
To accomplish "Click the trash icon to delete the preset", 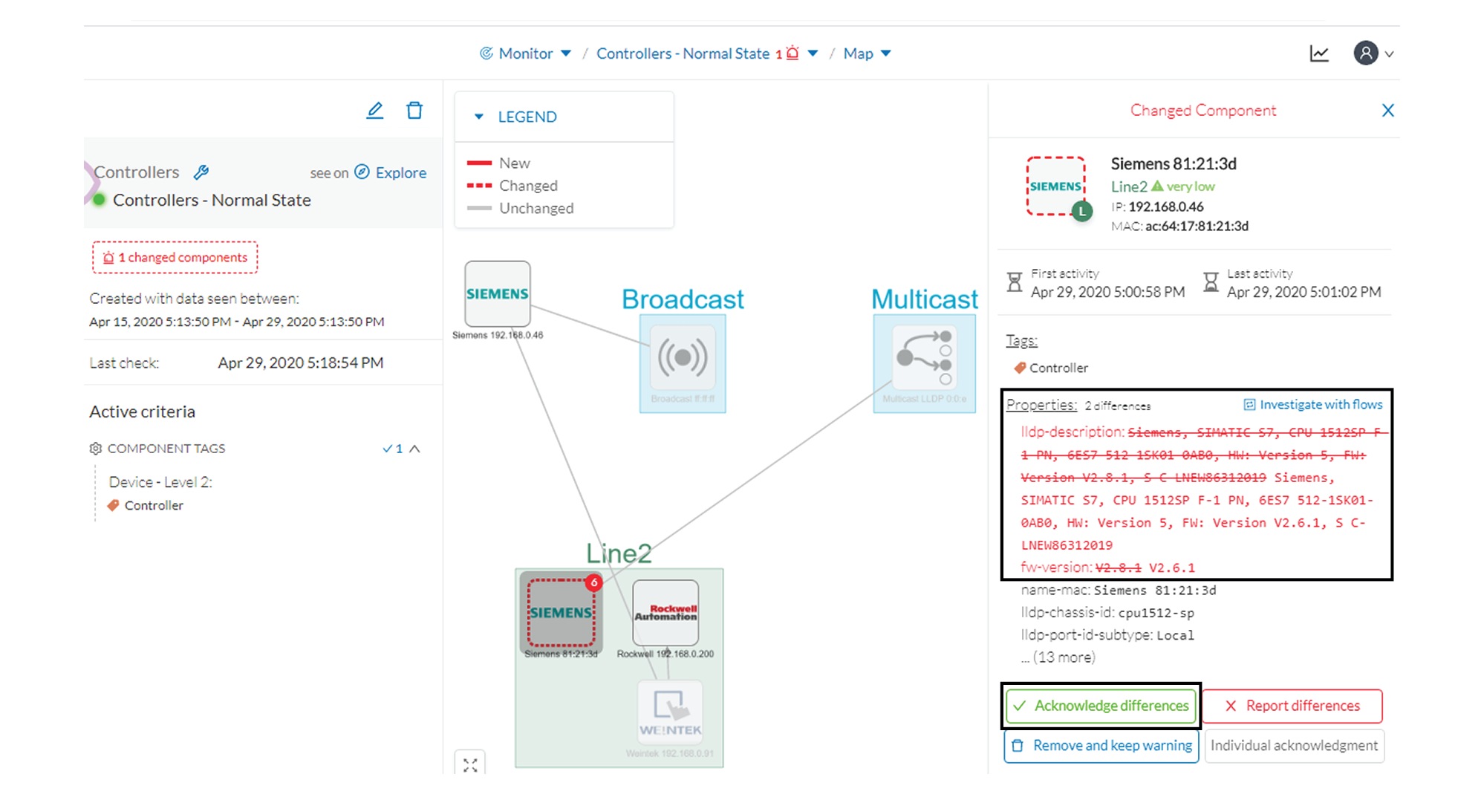I will coord(414,110).
